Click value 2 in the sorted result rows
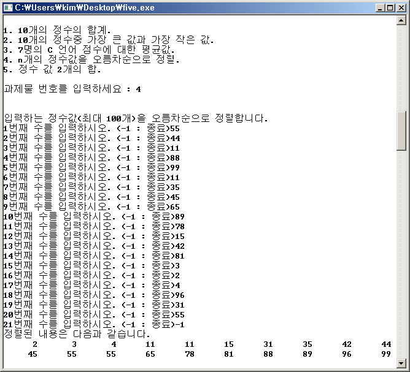The width and height of the screenshot is (410, 372). (x=35, y=344)
